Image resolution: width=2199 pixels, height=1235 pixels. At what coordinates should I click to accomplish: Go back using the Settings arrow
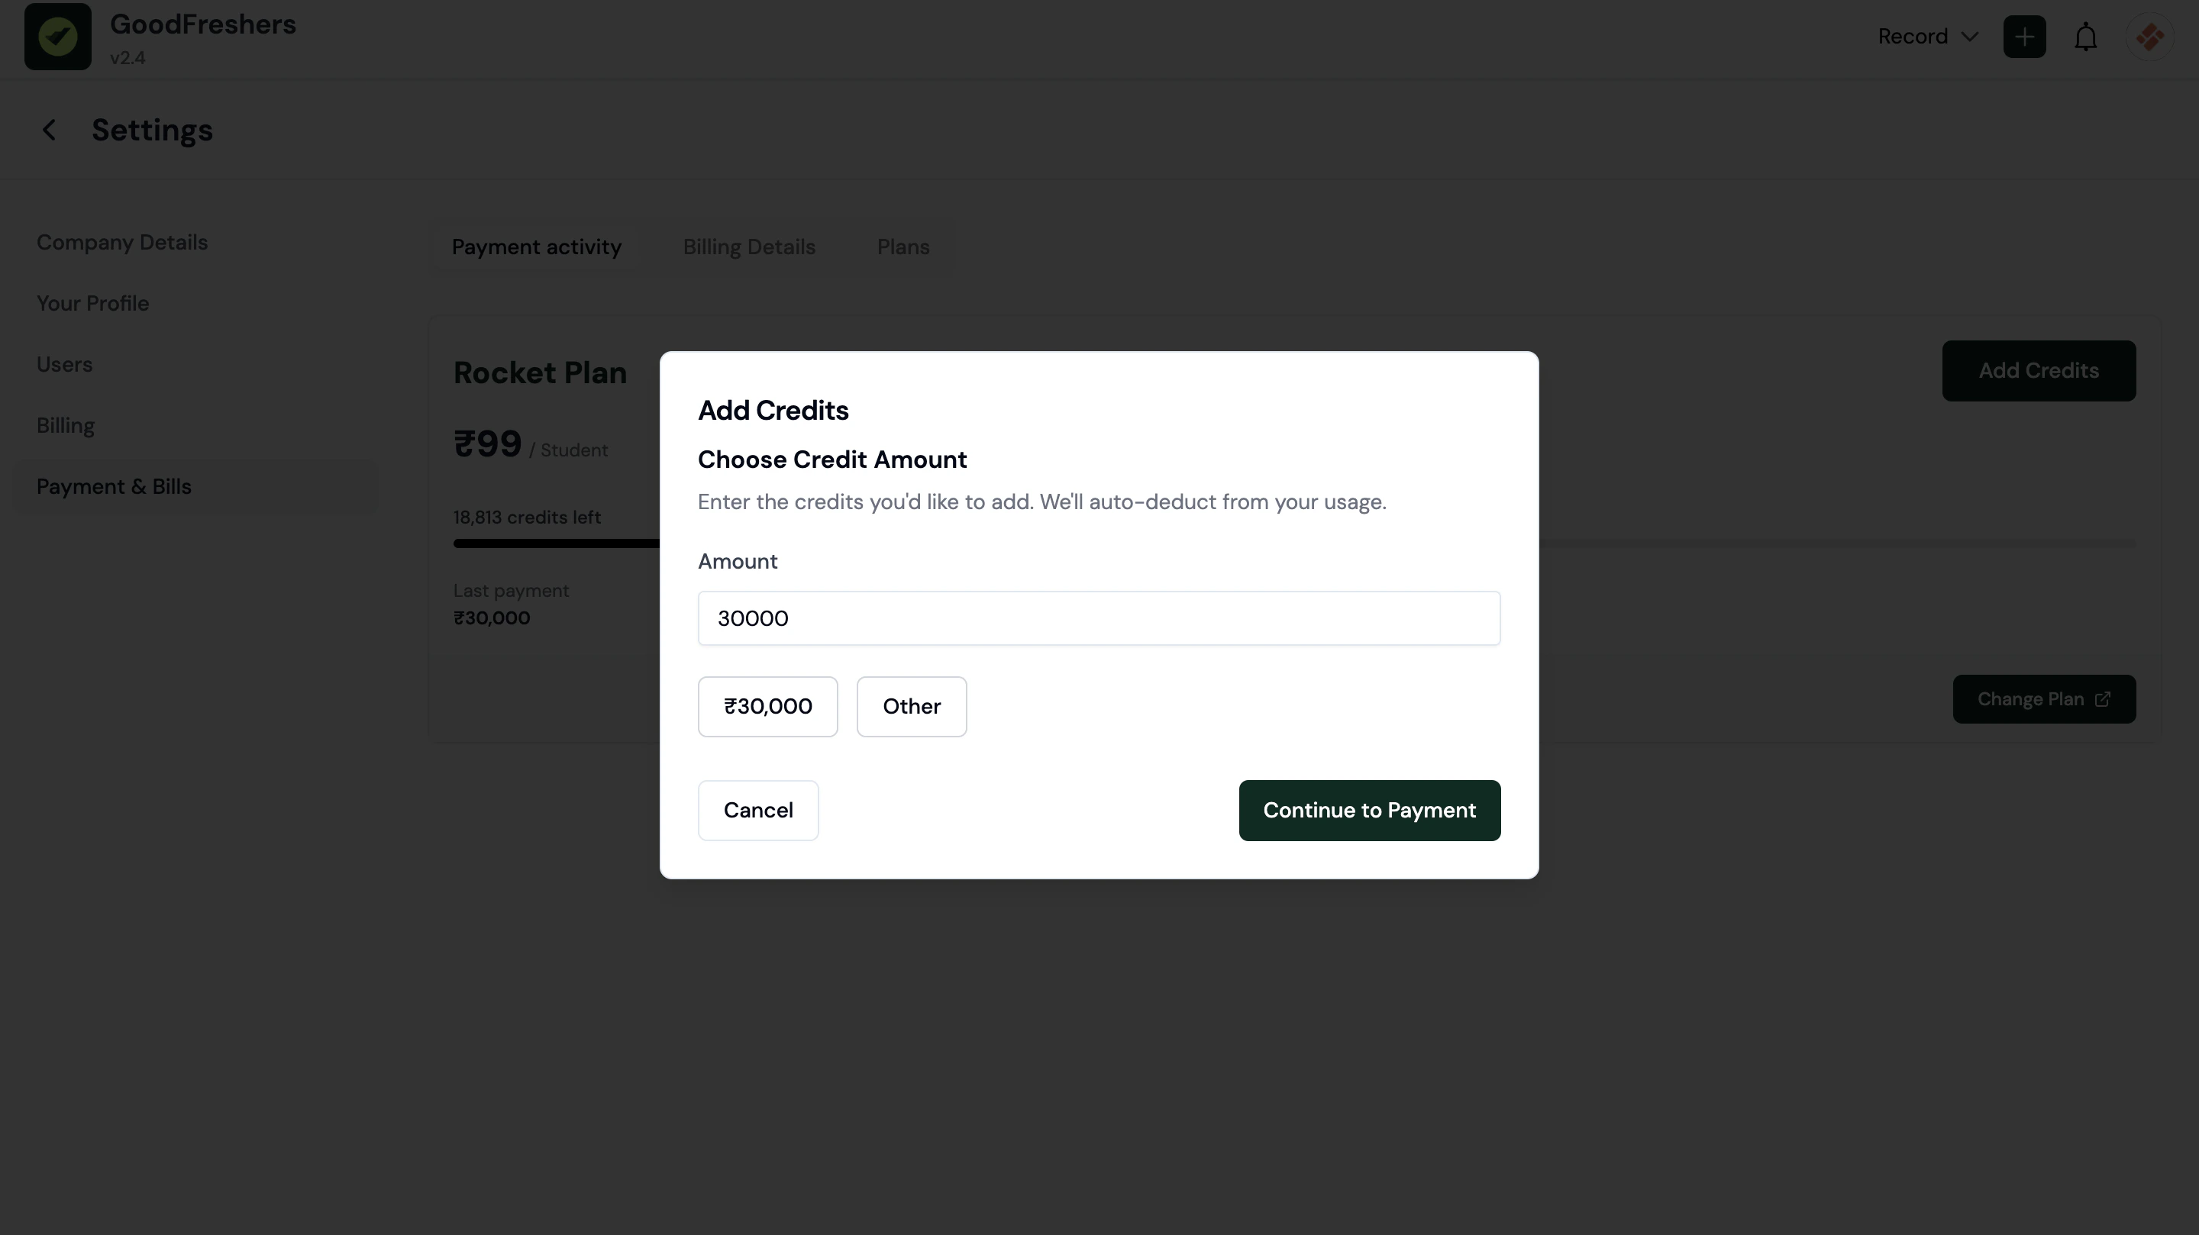pos(49,130)
